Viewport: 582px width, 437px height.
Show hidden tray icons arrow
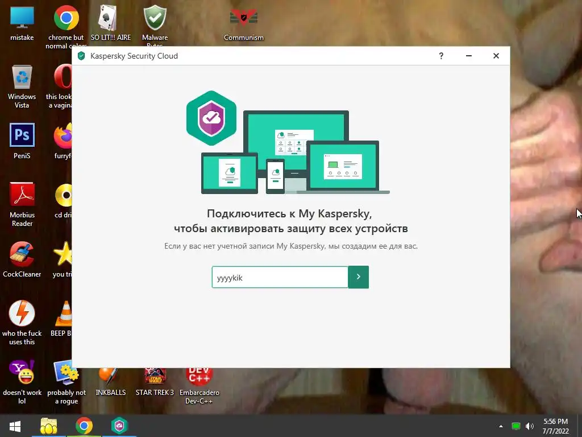tap(501, 426)
